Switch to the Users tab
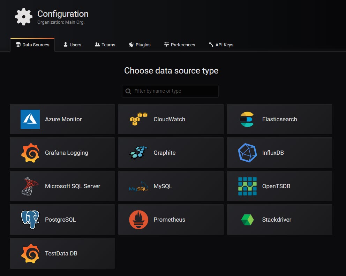 tap(73, 45)
